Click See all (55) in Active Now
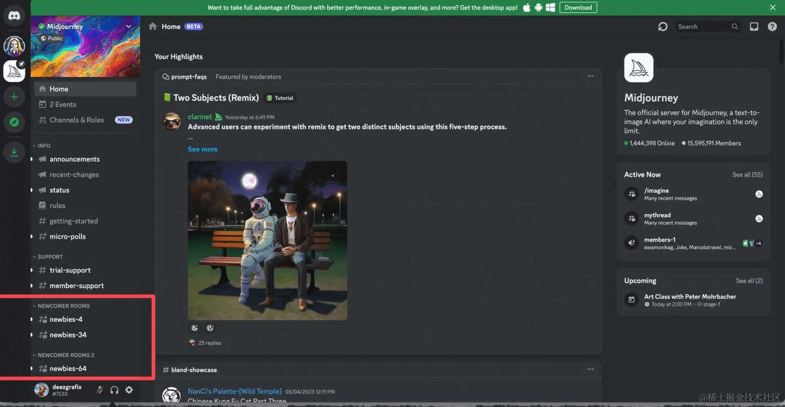 click(x=747, y=175)
